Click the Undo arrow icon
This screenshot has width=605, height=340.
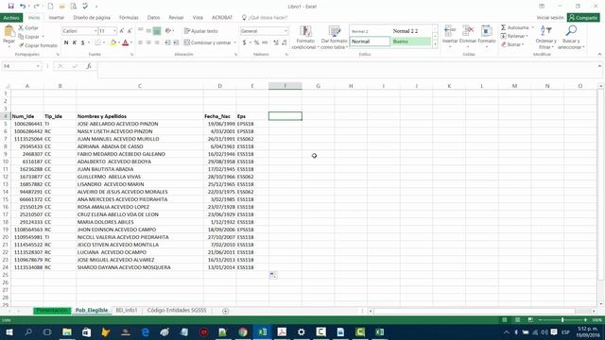(x=23, y=7)
